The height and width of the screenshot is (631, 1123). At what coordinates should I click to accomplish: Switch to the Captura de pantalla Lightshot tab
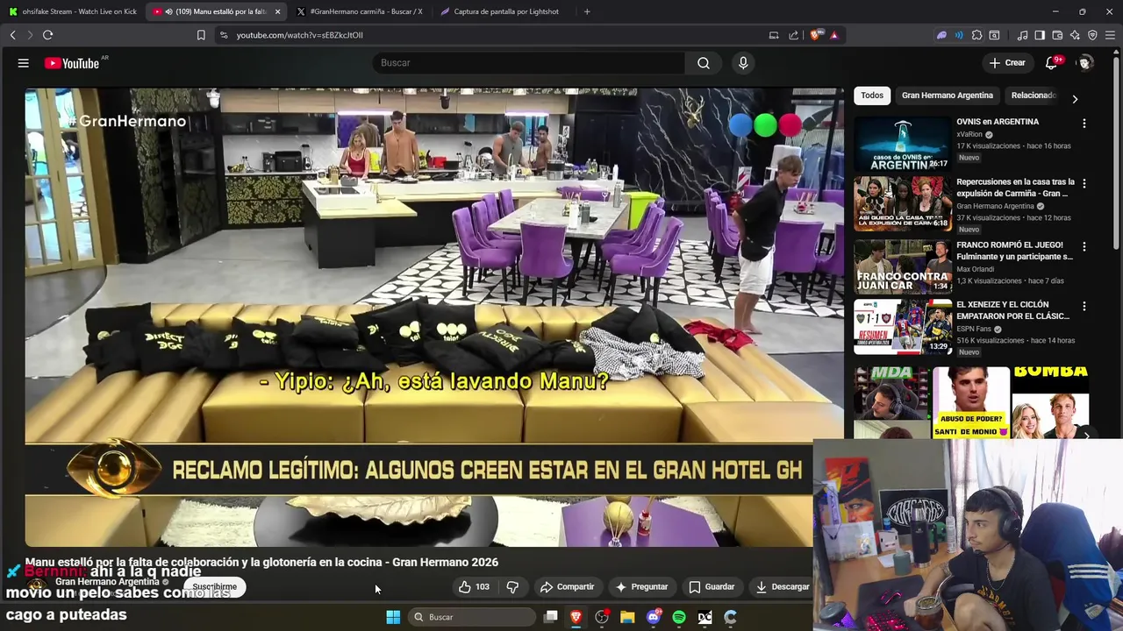[504, 11]
